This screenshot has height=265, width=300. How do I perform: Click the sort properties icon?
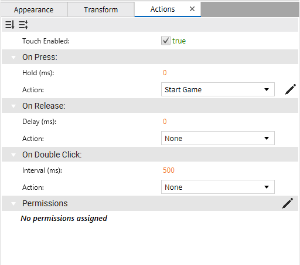[9, 25]
